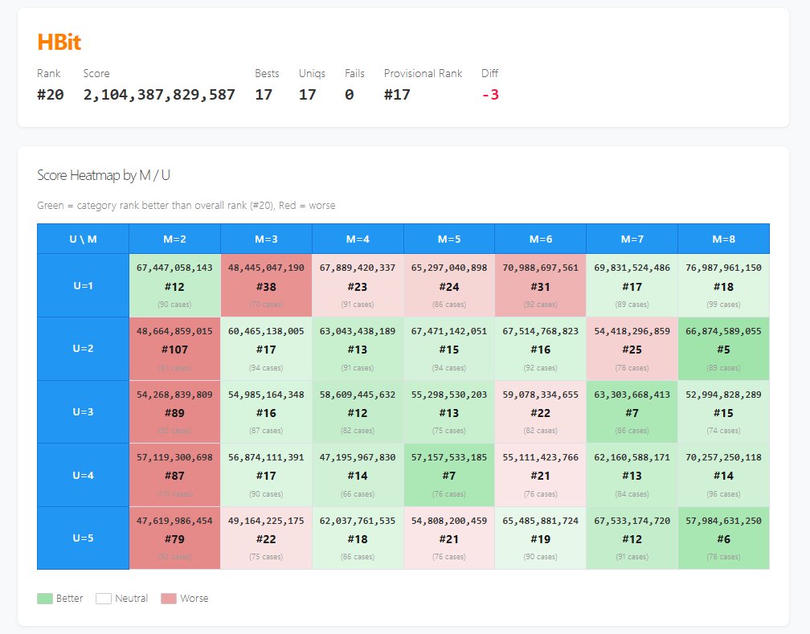Viewport: 810px width, 634px height.
Task: Click the cell with score 54,808,200,459
Action: (449, 538)
